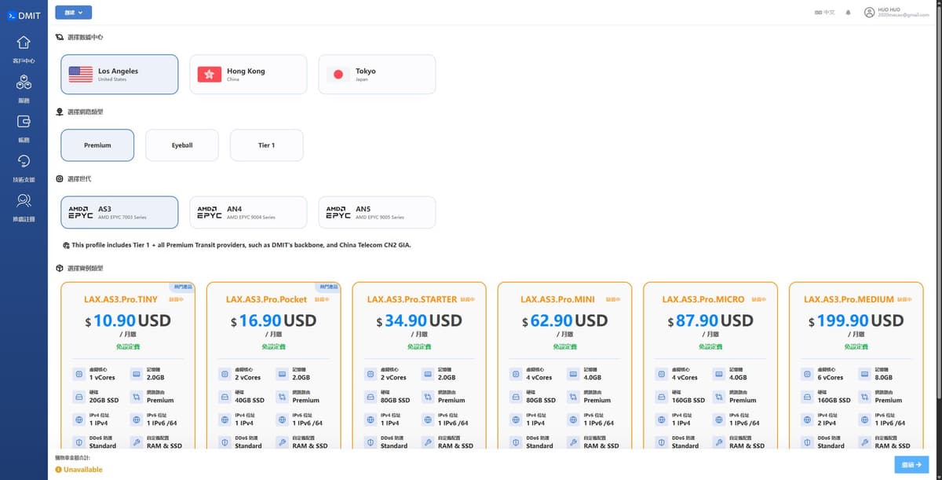Click the Hong Kong flag icon
942x480 pixels.
209,75
